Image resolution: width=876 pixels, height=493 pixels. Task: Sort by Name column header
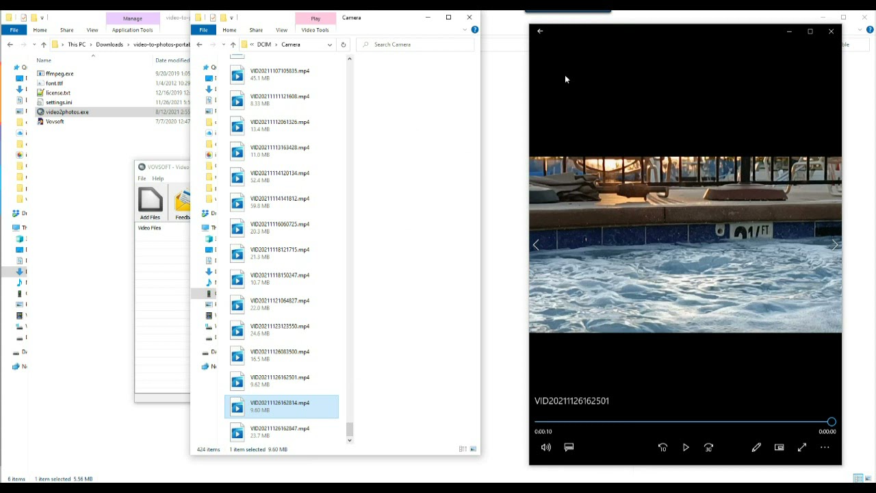pos(44,60)
